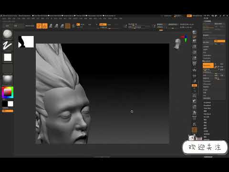
Task: Activate the Rotate mode icon in top shelf
Action: pyautogui.click(x=62, y=26)
